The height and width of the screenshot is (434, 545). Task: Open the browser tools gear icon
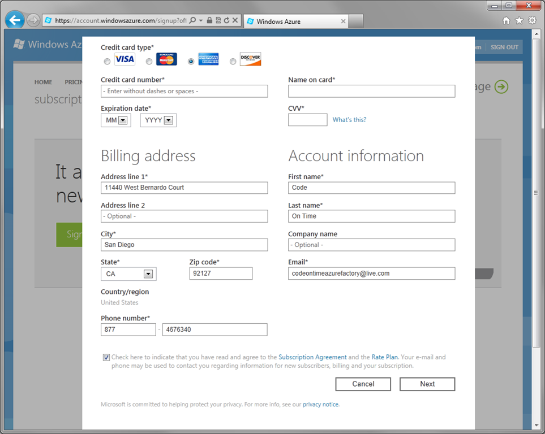(532, 20)
